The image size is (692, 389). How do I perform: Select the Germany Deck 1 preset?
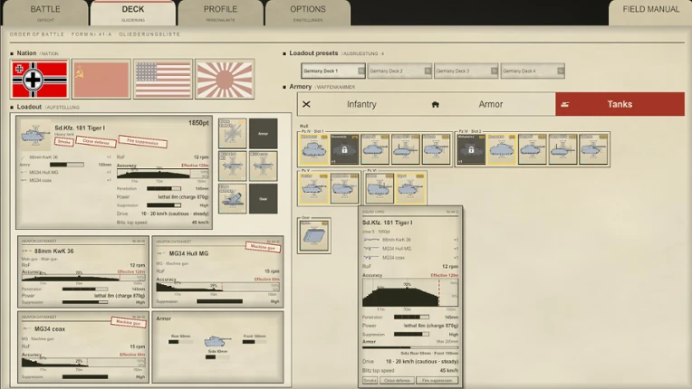pyautogui.click(x=333, y=71)
